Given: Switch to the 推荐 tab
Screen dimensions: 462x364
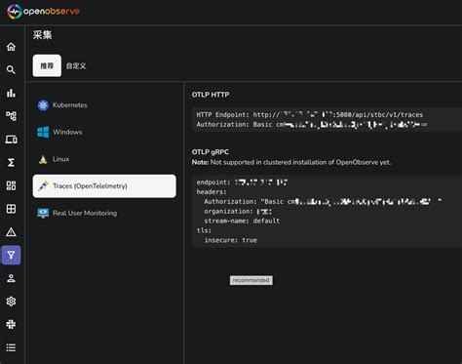Looking at the screenshot, I should [x=47, y=65].
